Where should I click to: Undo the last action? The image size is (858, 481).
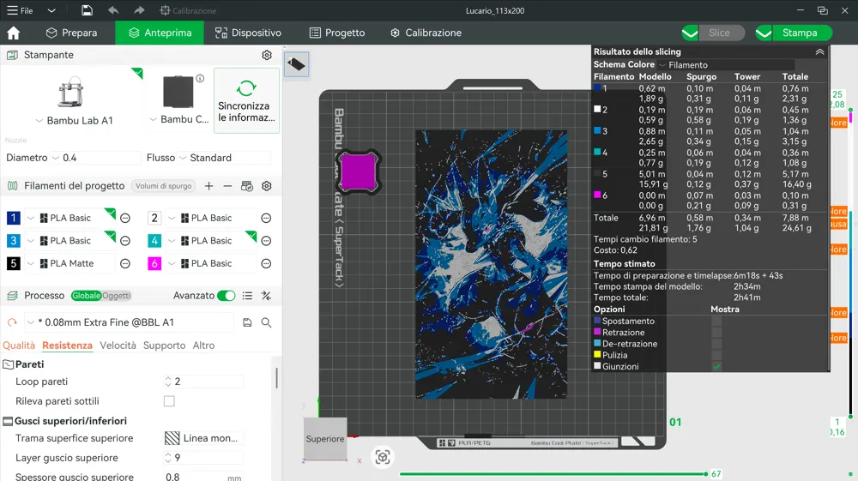(113, 10)
